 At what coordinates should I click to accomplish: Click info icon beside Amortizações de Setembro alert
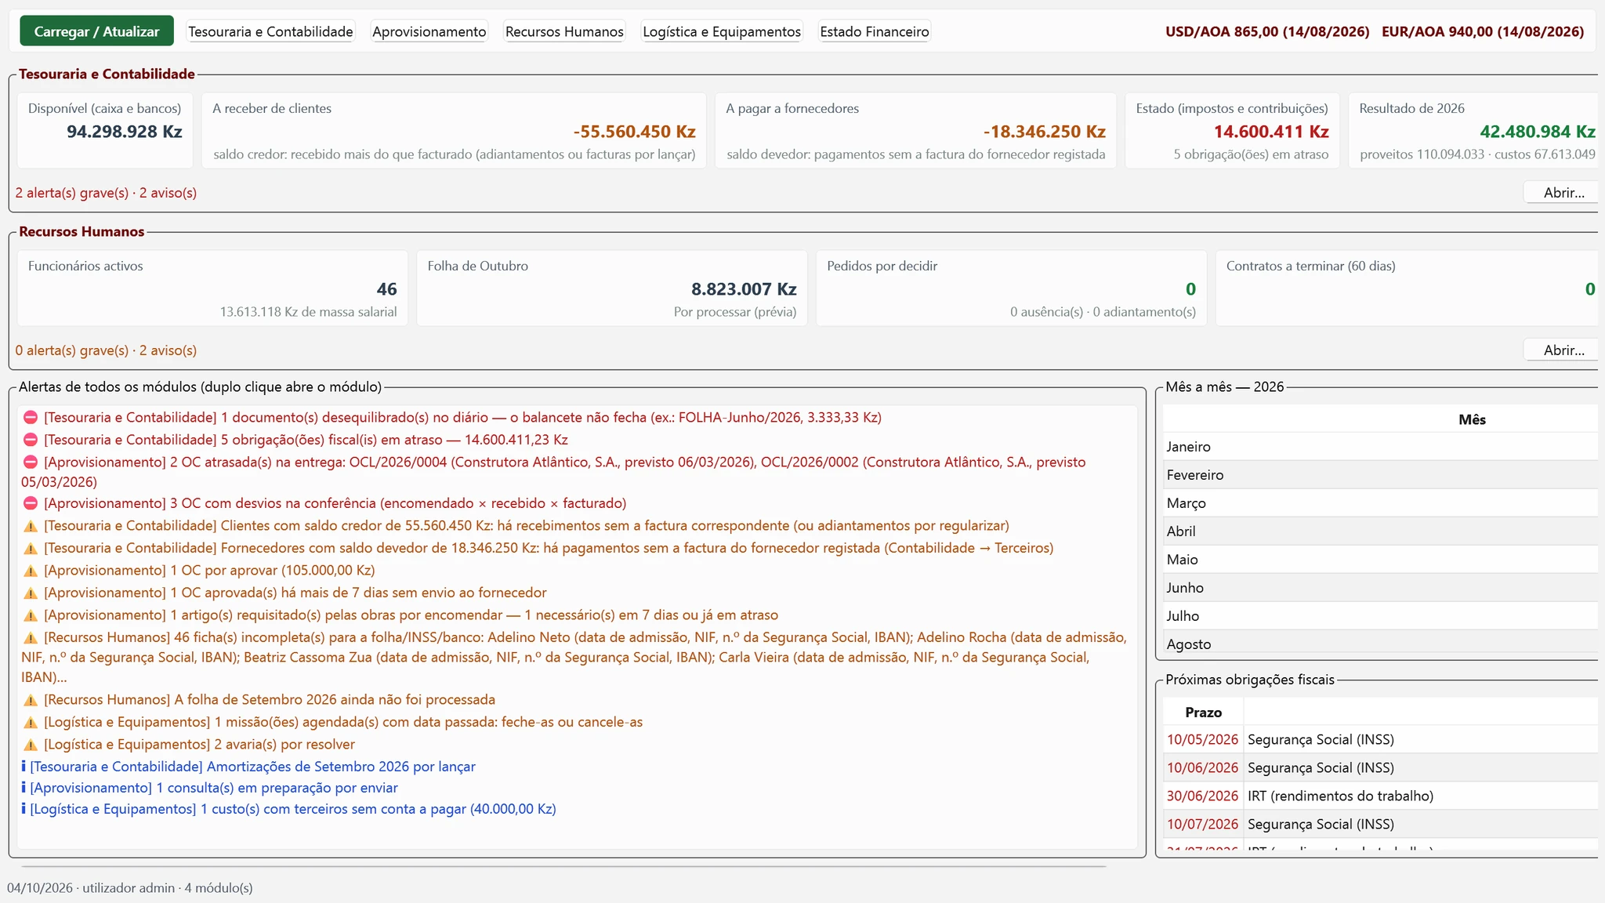coord(24,766)
